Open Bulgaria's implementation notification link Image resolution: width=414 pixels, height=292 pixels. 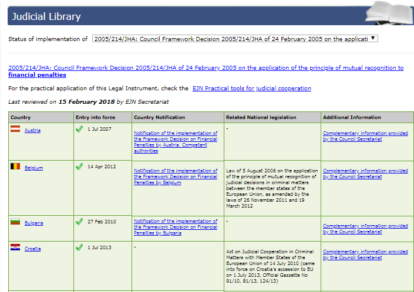point(176,227)
